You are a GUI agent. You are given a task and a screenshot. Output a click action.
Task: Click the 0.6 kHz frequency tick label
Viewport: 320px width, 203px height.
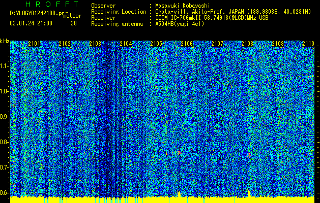(4, 193)
